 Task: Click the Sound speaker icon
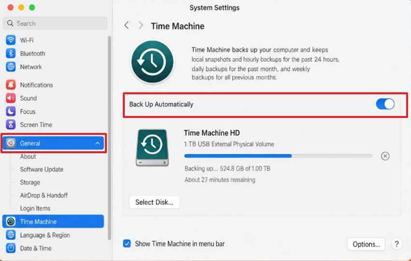point(11,98)
